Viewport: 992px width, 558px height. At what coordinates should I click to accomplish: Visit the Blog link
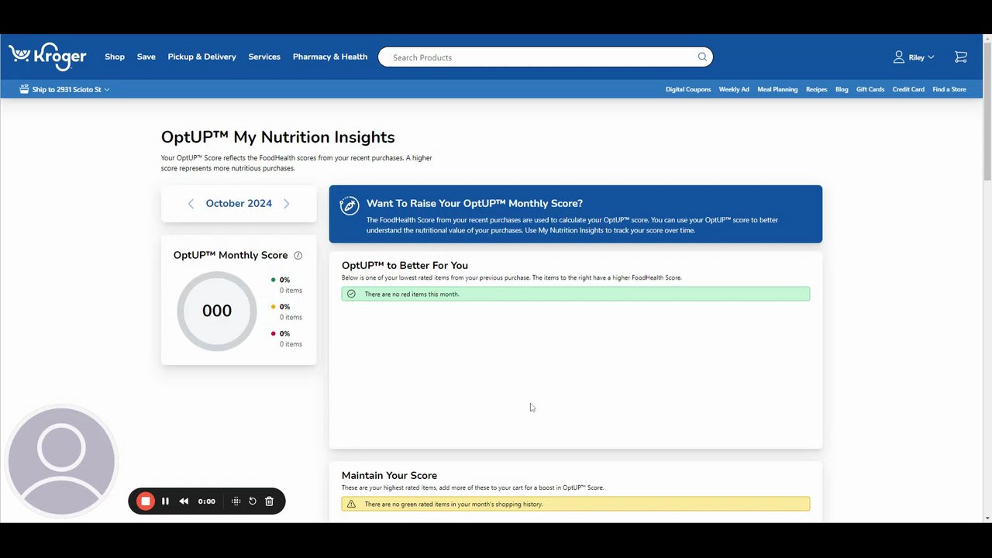pyautogui.click(x=842, y=89)
